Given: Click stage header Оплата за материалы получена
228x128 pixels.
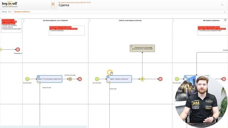Looking at the screenshot, I should [x=130, y=21].
